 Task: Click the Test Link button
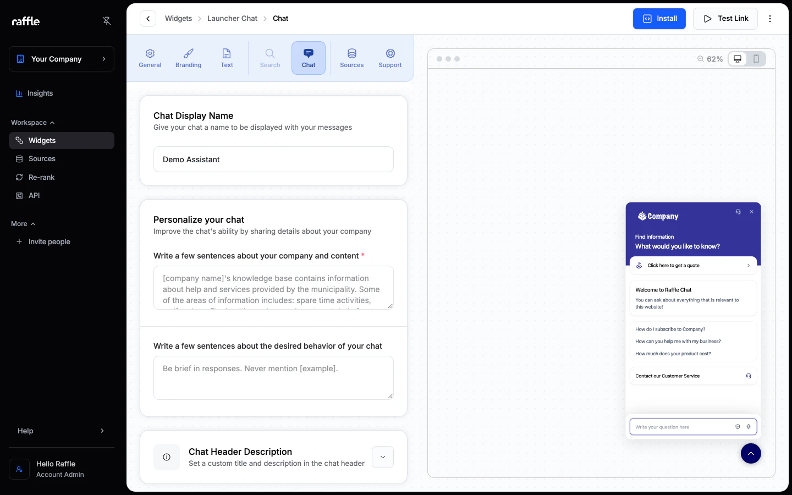pyautogui.click(x=725, y=19)
